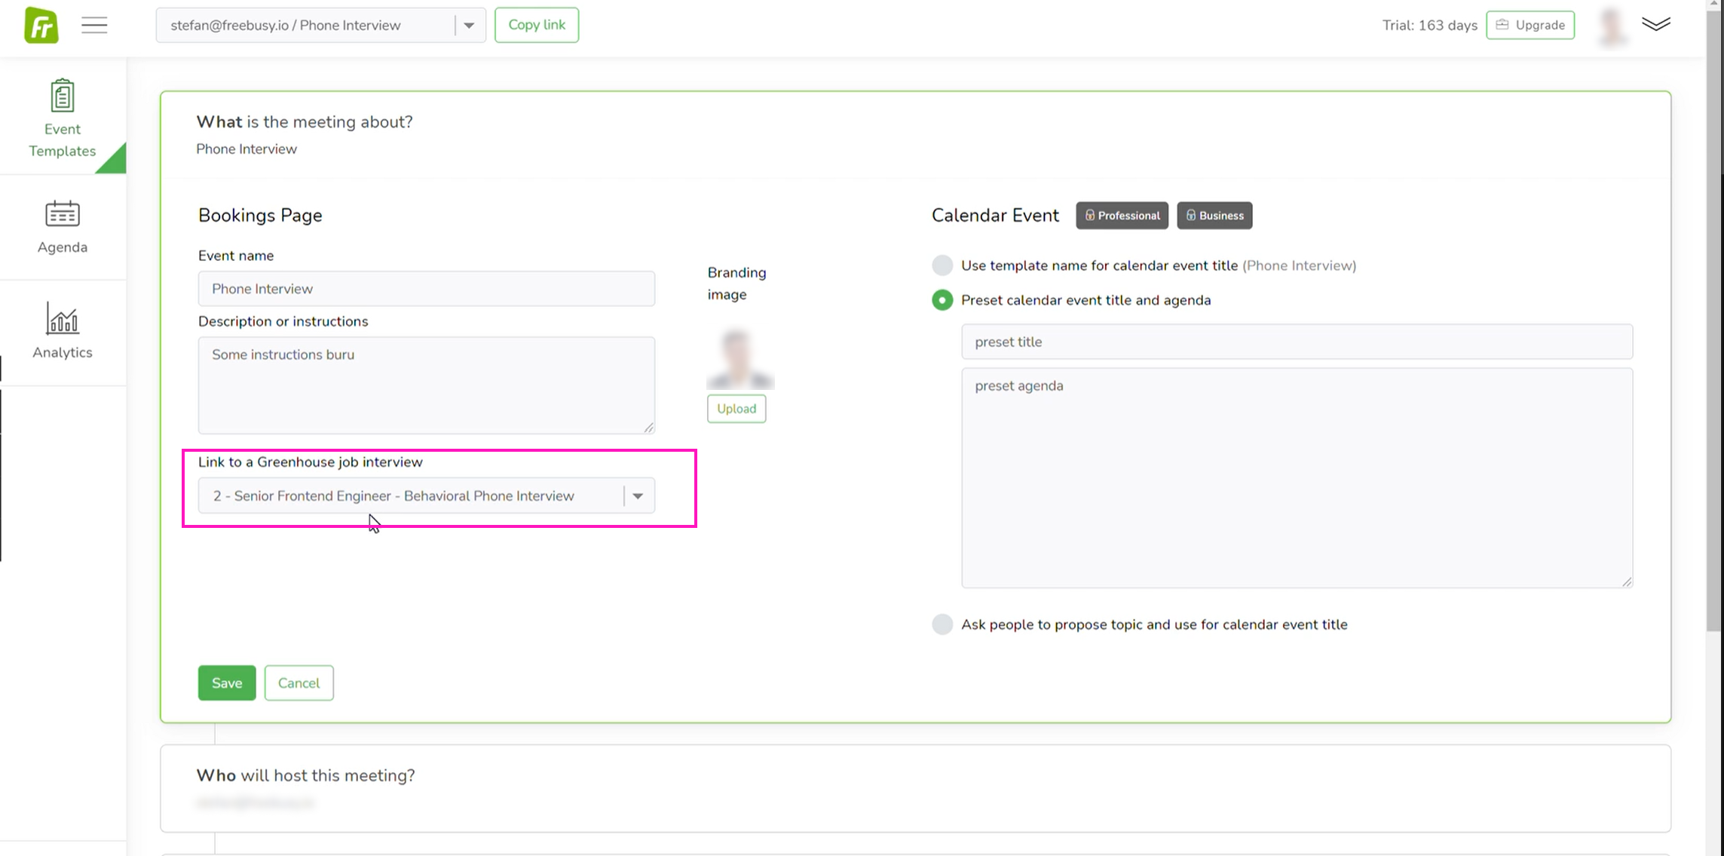1724x856 pixels.
Task: Click the Cancel button
Action: [x=299, y=683]
